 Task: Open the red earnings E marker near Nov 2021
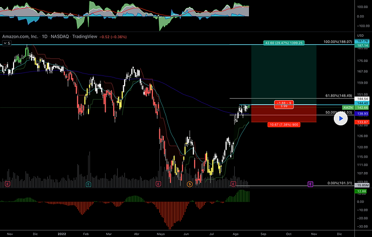(x=8, y=184)
